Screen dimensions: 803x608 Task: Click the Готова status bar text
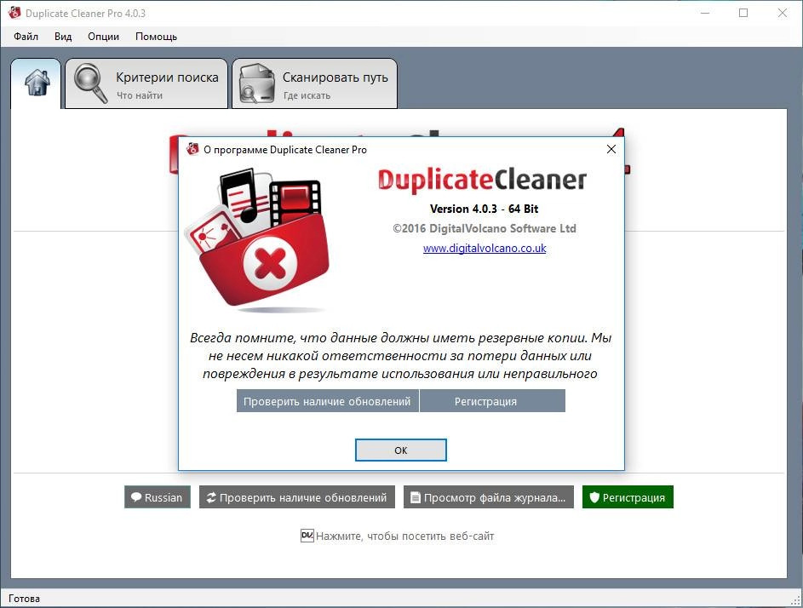pyautogui.click(x=24, y=599)
